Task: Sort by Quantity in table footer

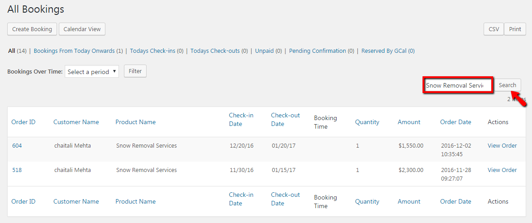Action: tap(367, 202)
